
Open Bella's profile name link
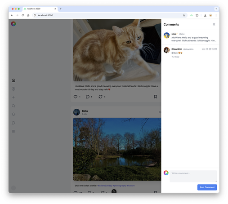click(85, 111)
